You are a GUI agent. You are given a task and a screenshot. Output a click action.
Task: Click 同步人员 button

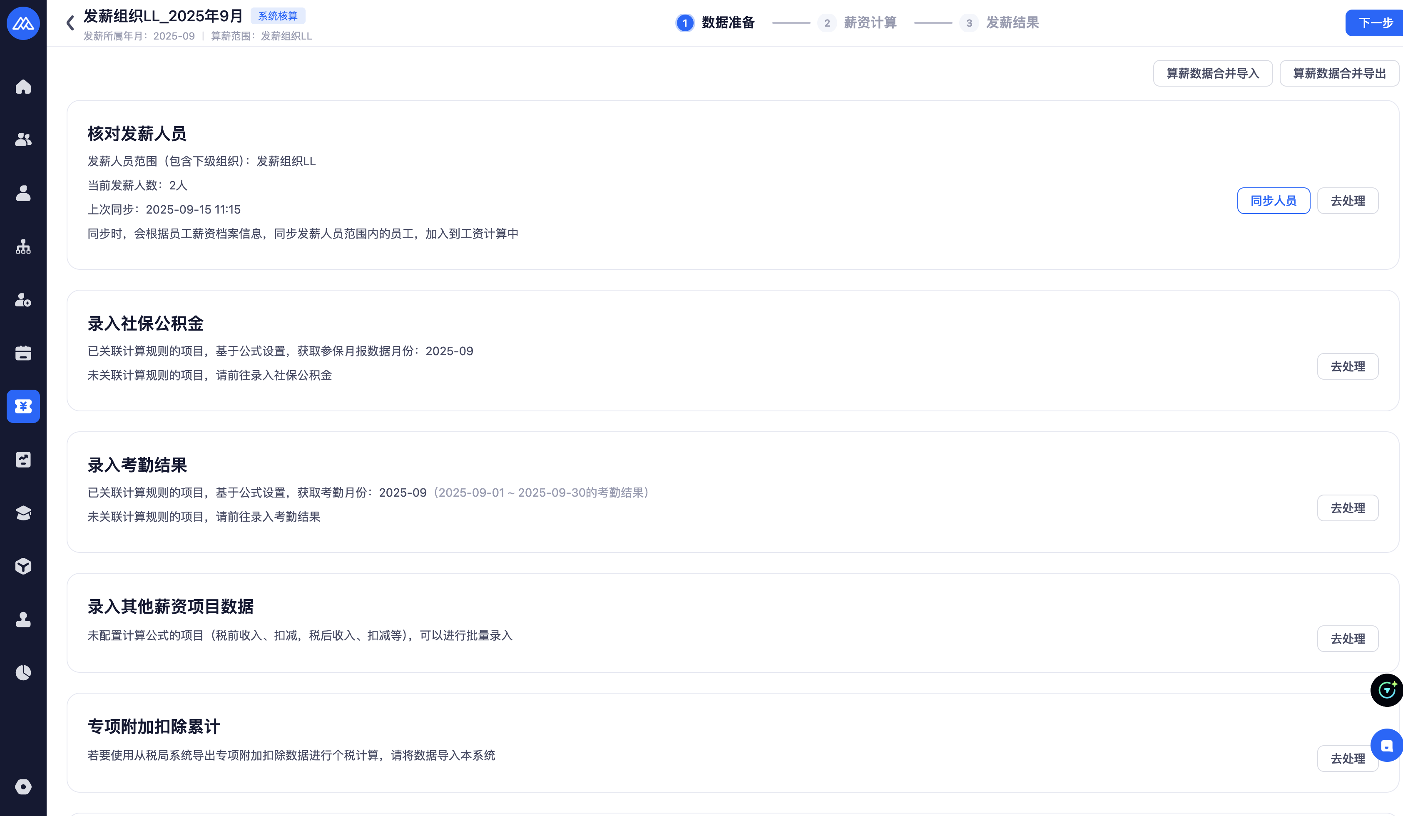pyautogui.click(x=1273, y=200)
